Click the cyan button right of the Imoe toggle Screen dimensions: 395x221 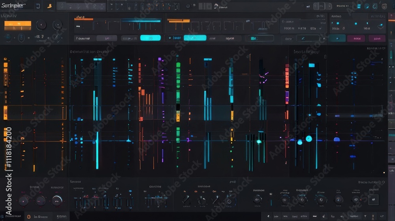[x=195, y=38]
